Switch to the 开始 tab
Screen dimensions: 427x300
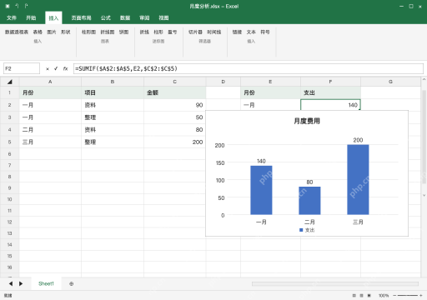pyautogui.click(x=31, y=18)
